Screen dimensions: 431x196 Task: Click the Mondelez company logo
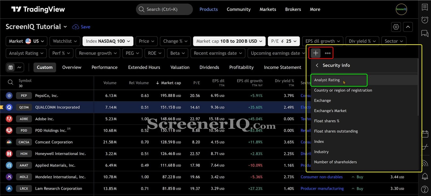tap(9, 177)
